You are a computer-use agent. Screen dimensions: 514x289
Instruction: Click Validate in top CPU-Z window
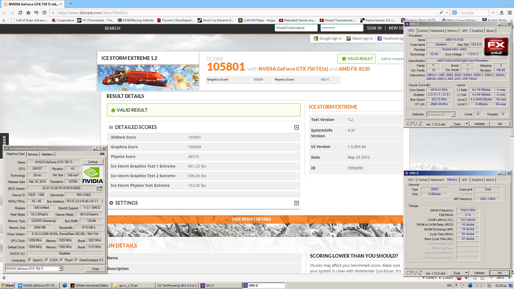click(479, 124)
